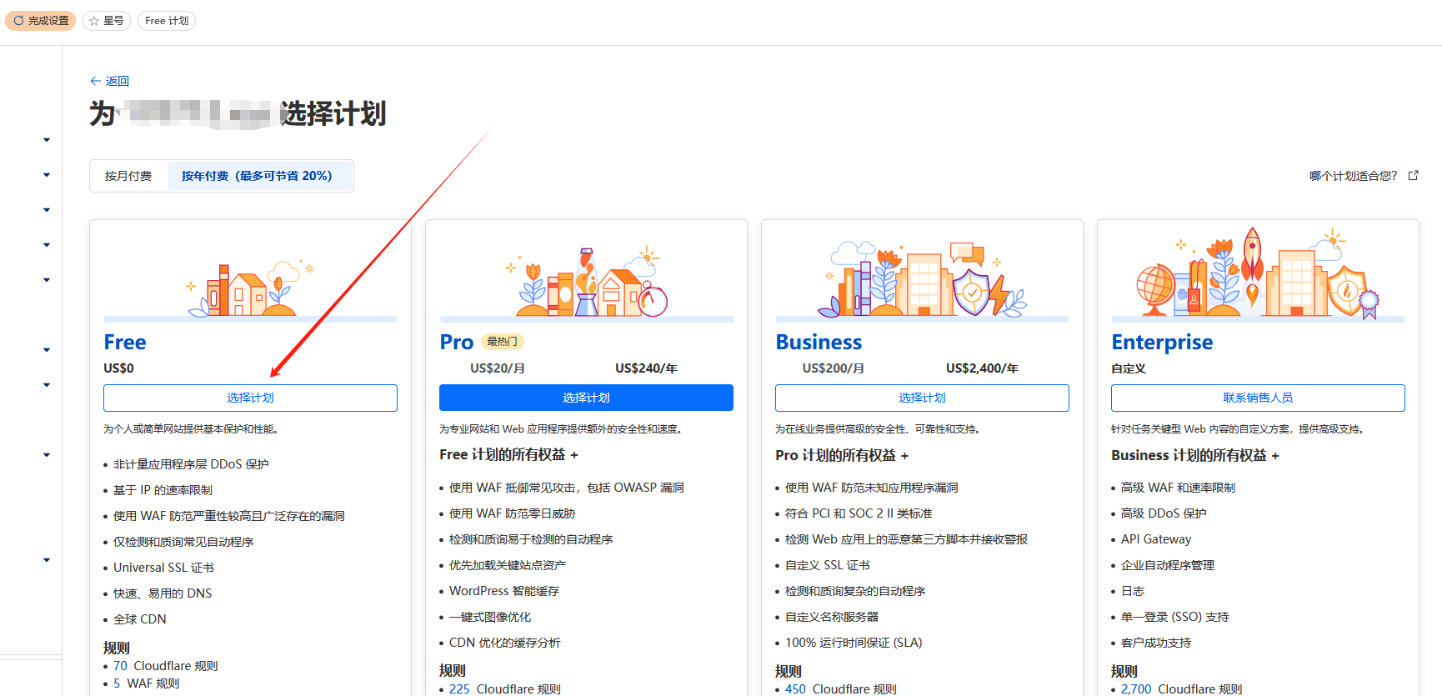Click 联系销售人员 under Enterprise
The image size is (1442, 696).
pos(1258,398)
